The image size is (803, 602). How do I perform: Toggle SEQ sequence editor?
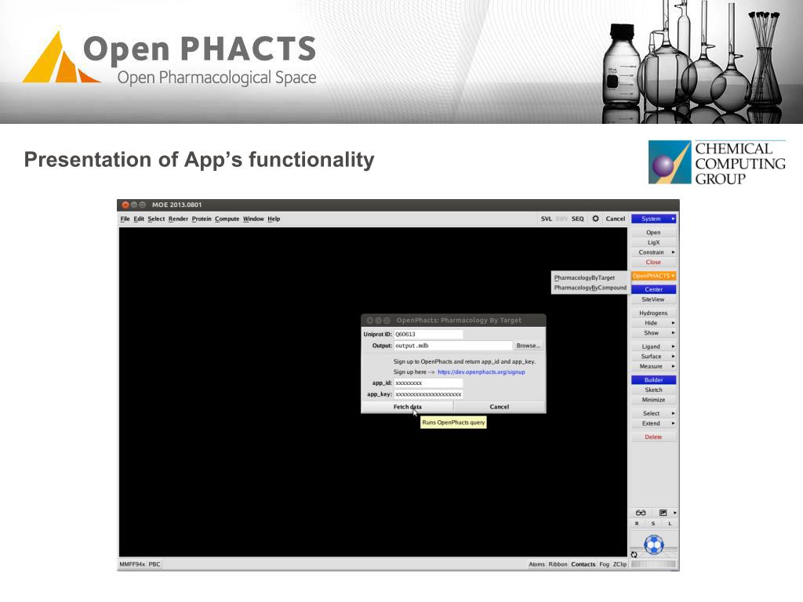578,219
